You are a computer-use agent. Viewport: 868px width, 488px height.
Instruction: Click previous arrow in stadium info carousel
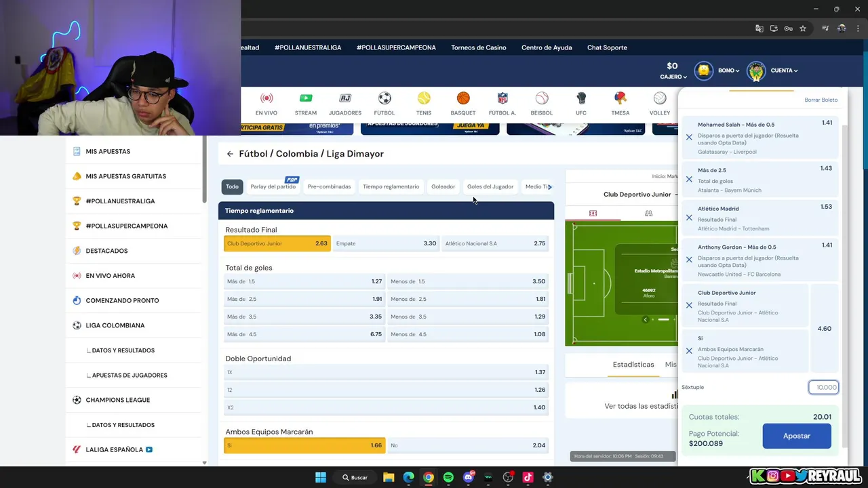(646, 319)
